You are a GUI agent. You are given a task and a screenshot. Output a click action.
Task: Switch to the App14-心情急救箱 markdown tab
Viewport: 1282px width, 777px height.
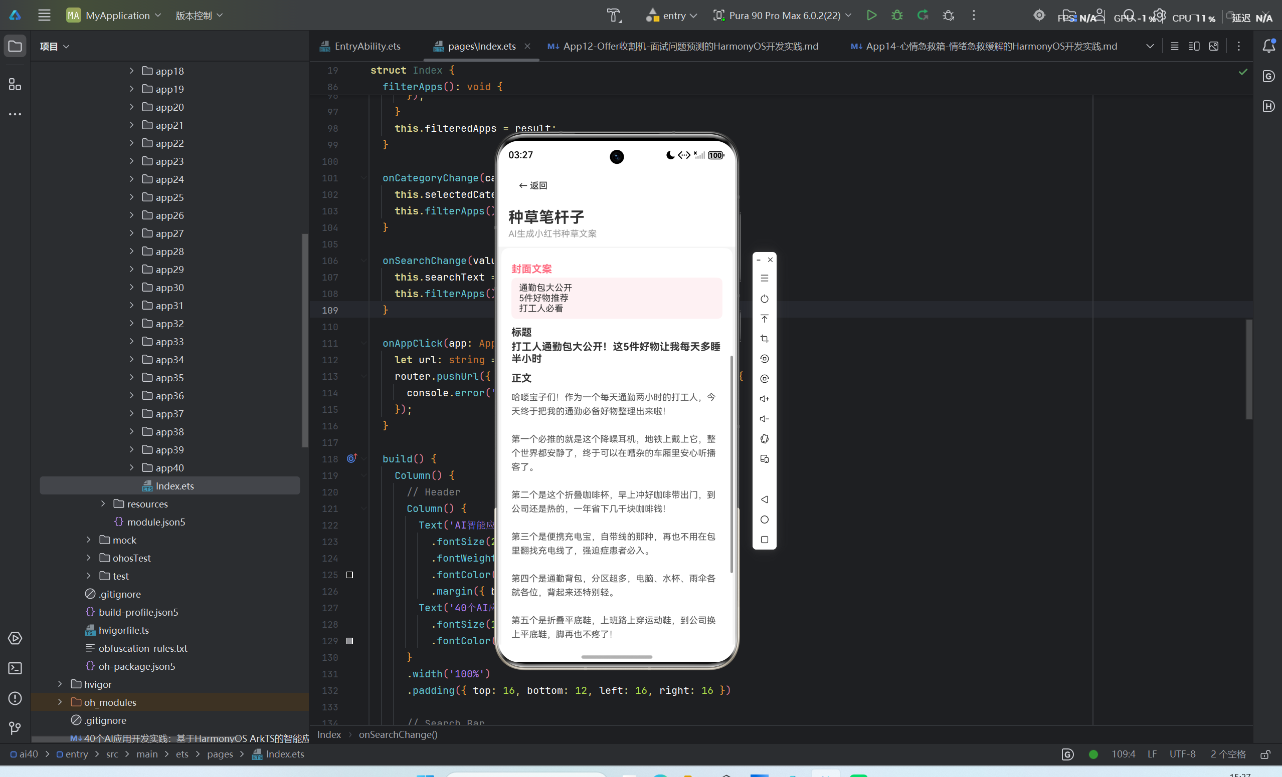click(x=983, y=46)
